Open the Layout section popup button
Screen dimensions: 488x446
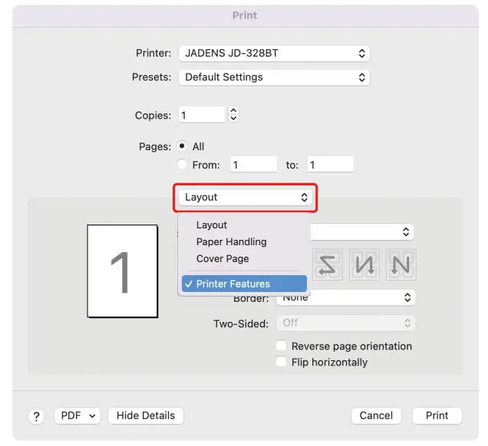(246, 198)
